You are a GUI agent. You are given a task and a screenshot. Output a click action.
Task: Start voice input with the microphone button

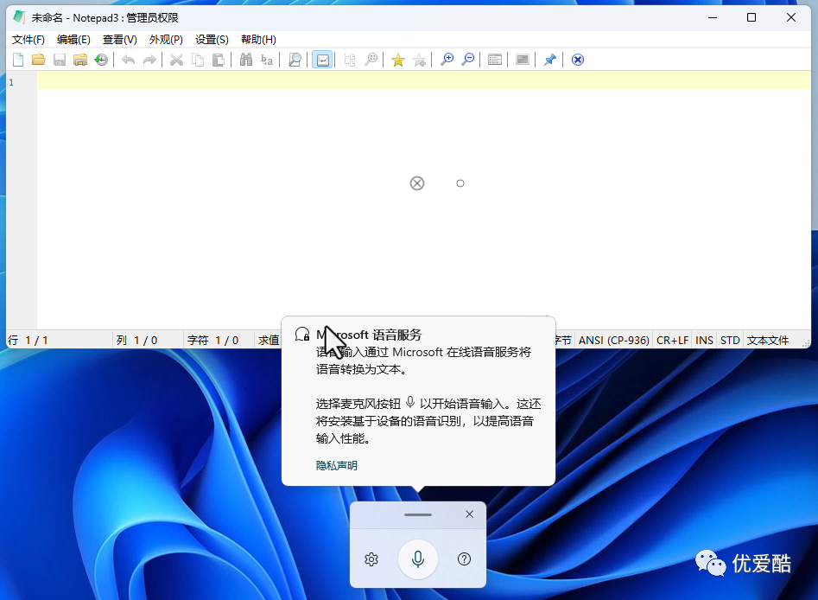[417, 559]
